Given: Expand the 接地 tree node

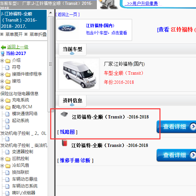Looking at the screenshot, I should (x=2, y=81).
